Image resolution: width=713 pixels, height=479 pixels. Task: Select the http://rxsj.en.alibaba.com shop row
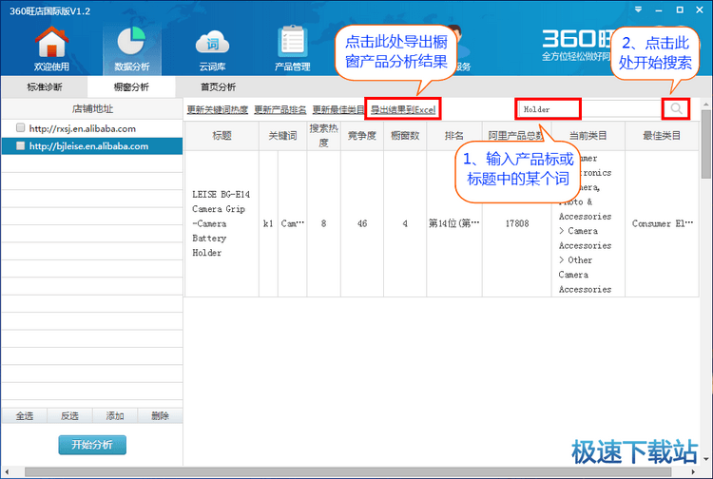pyautogui.click(x=92, y=128)
